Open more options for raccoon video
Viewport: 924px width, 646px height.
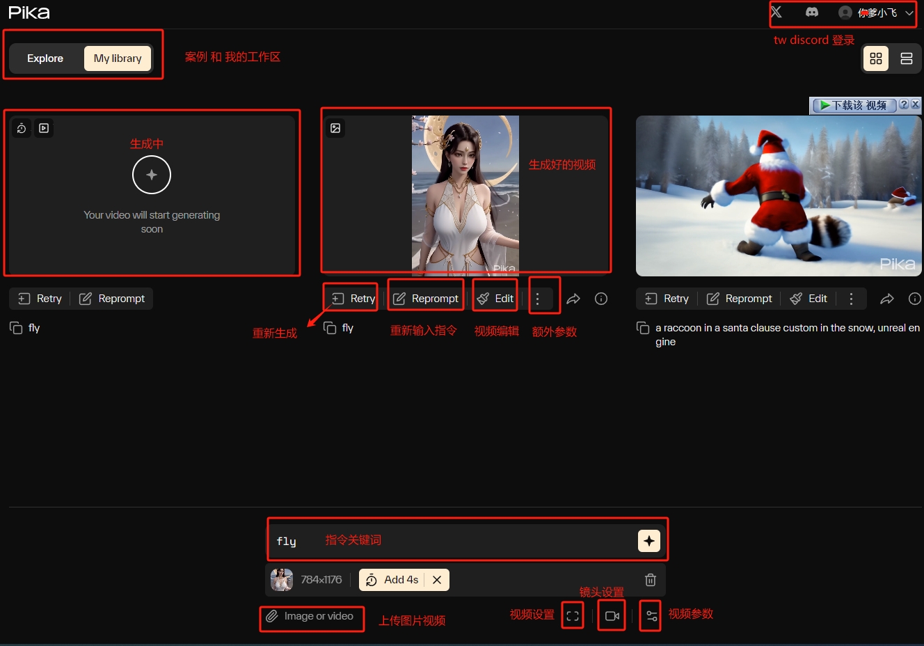tap(851, 299)
